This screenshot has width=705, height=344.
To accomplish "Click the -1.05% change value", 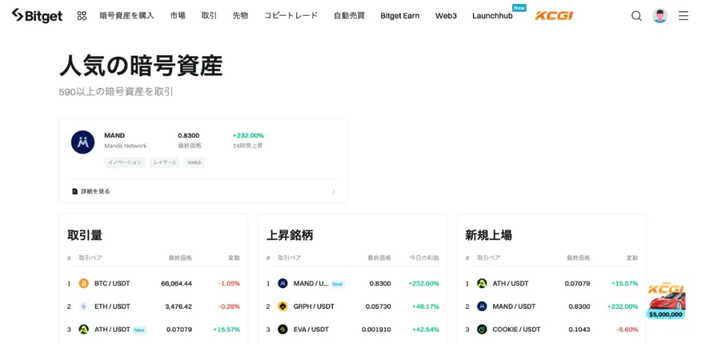I will (229, 283).
